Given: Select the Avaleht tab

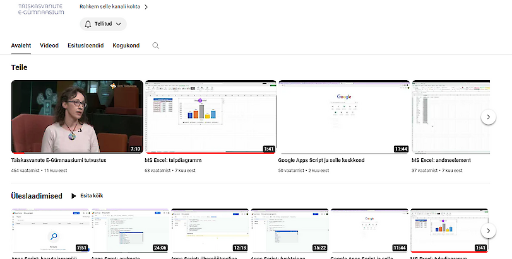Looking at the screenshot, I should click(21, 46).
